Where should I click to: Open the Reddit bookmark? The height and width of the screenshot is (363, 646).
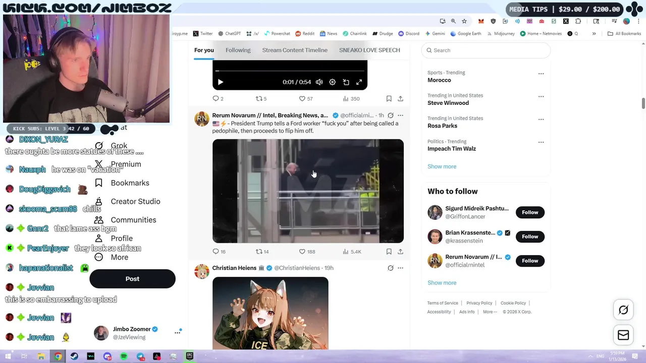pos(305,34)
